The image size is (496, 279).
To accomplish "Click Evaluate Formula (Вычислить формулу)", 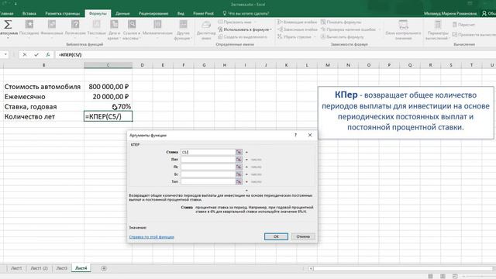I will pyautogui.click(x=343, y=37).
